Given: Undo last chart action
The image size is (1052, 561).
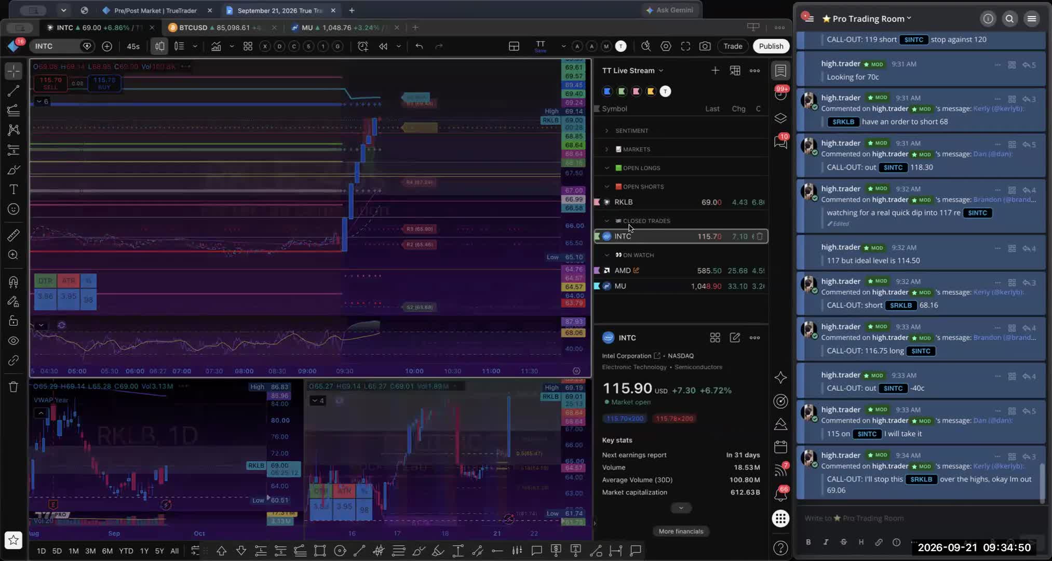Looking at the screenshot, I should 419,46.
